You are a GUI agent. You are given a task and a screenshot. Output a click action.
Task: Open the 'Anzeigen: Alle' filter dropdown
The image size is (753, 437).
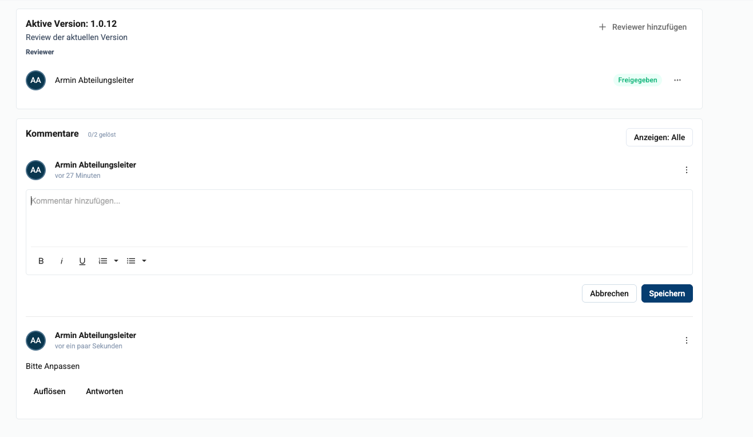pyautogui.click(x=659, y=137)
